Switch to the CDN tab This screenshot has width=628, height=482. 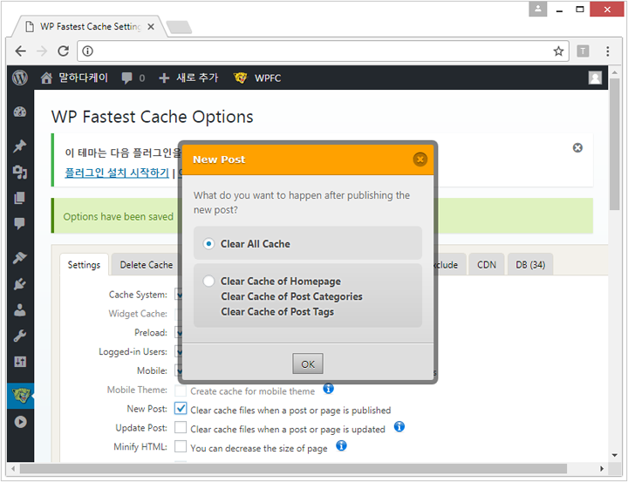coord(486,265)
